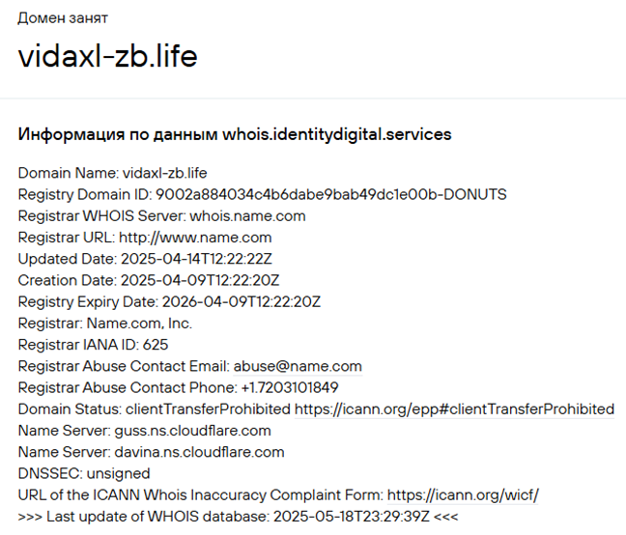This screenshot has width=626, height=535.
Task: Click the 'Registrar URL: http://www.name.com' line
Action: [145, 238]
